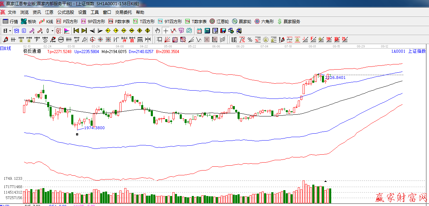Toggle the red 极反 indicator button
The width and height of the screenshot is (429, 206).
click(x=59, y=31)
